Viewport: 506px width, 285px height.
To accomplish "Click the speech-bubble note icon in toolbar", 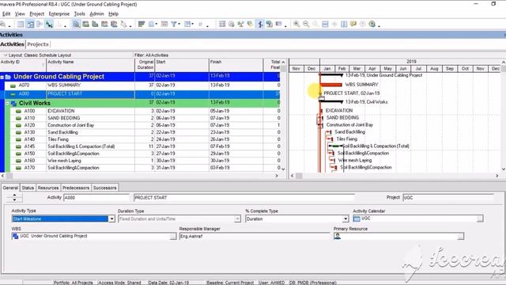I will coord(353,25).
